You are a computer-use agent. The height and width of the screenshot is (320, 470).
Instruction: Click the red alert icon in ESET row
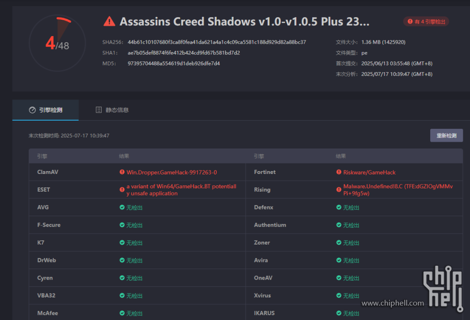click(x=122, y=190)
